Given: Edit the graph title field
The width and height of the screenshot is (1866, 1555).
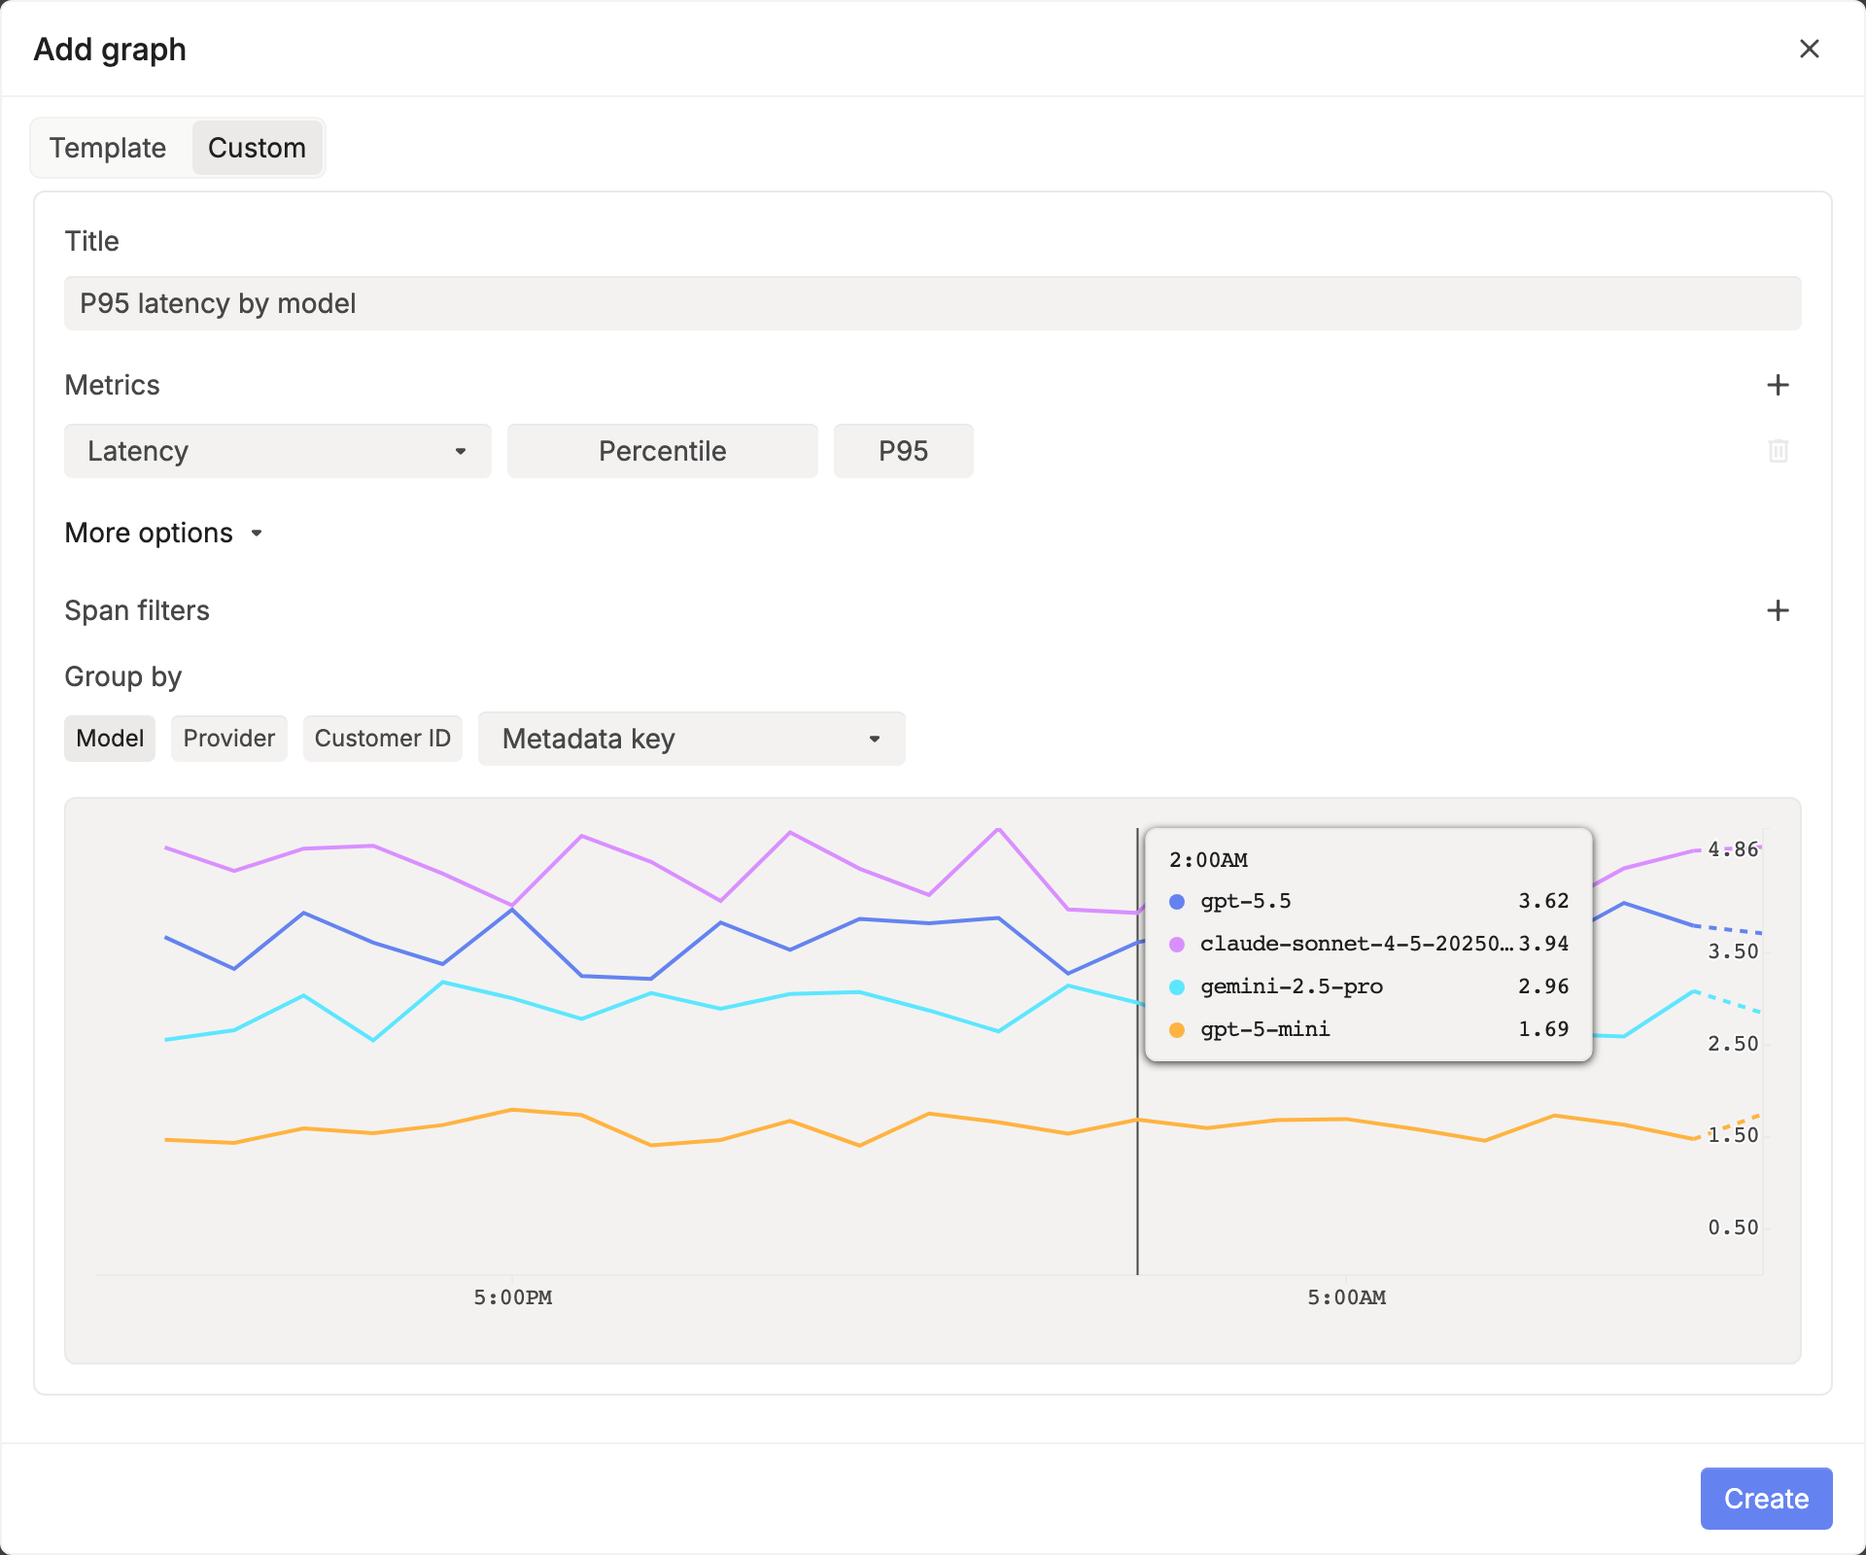Looking at the screenshot, I should tap(932, 303).
